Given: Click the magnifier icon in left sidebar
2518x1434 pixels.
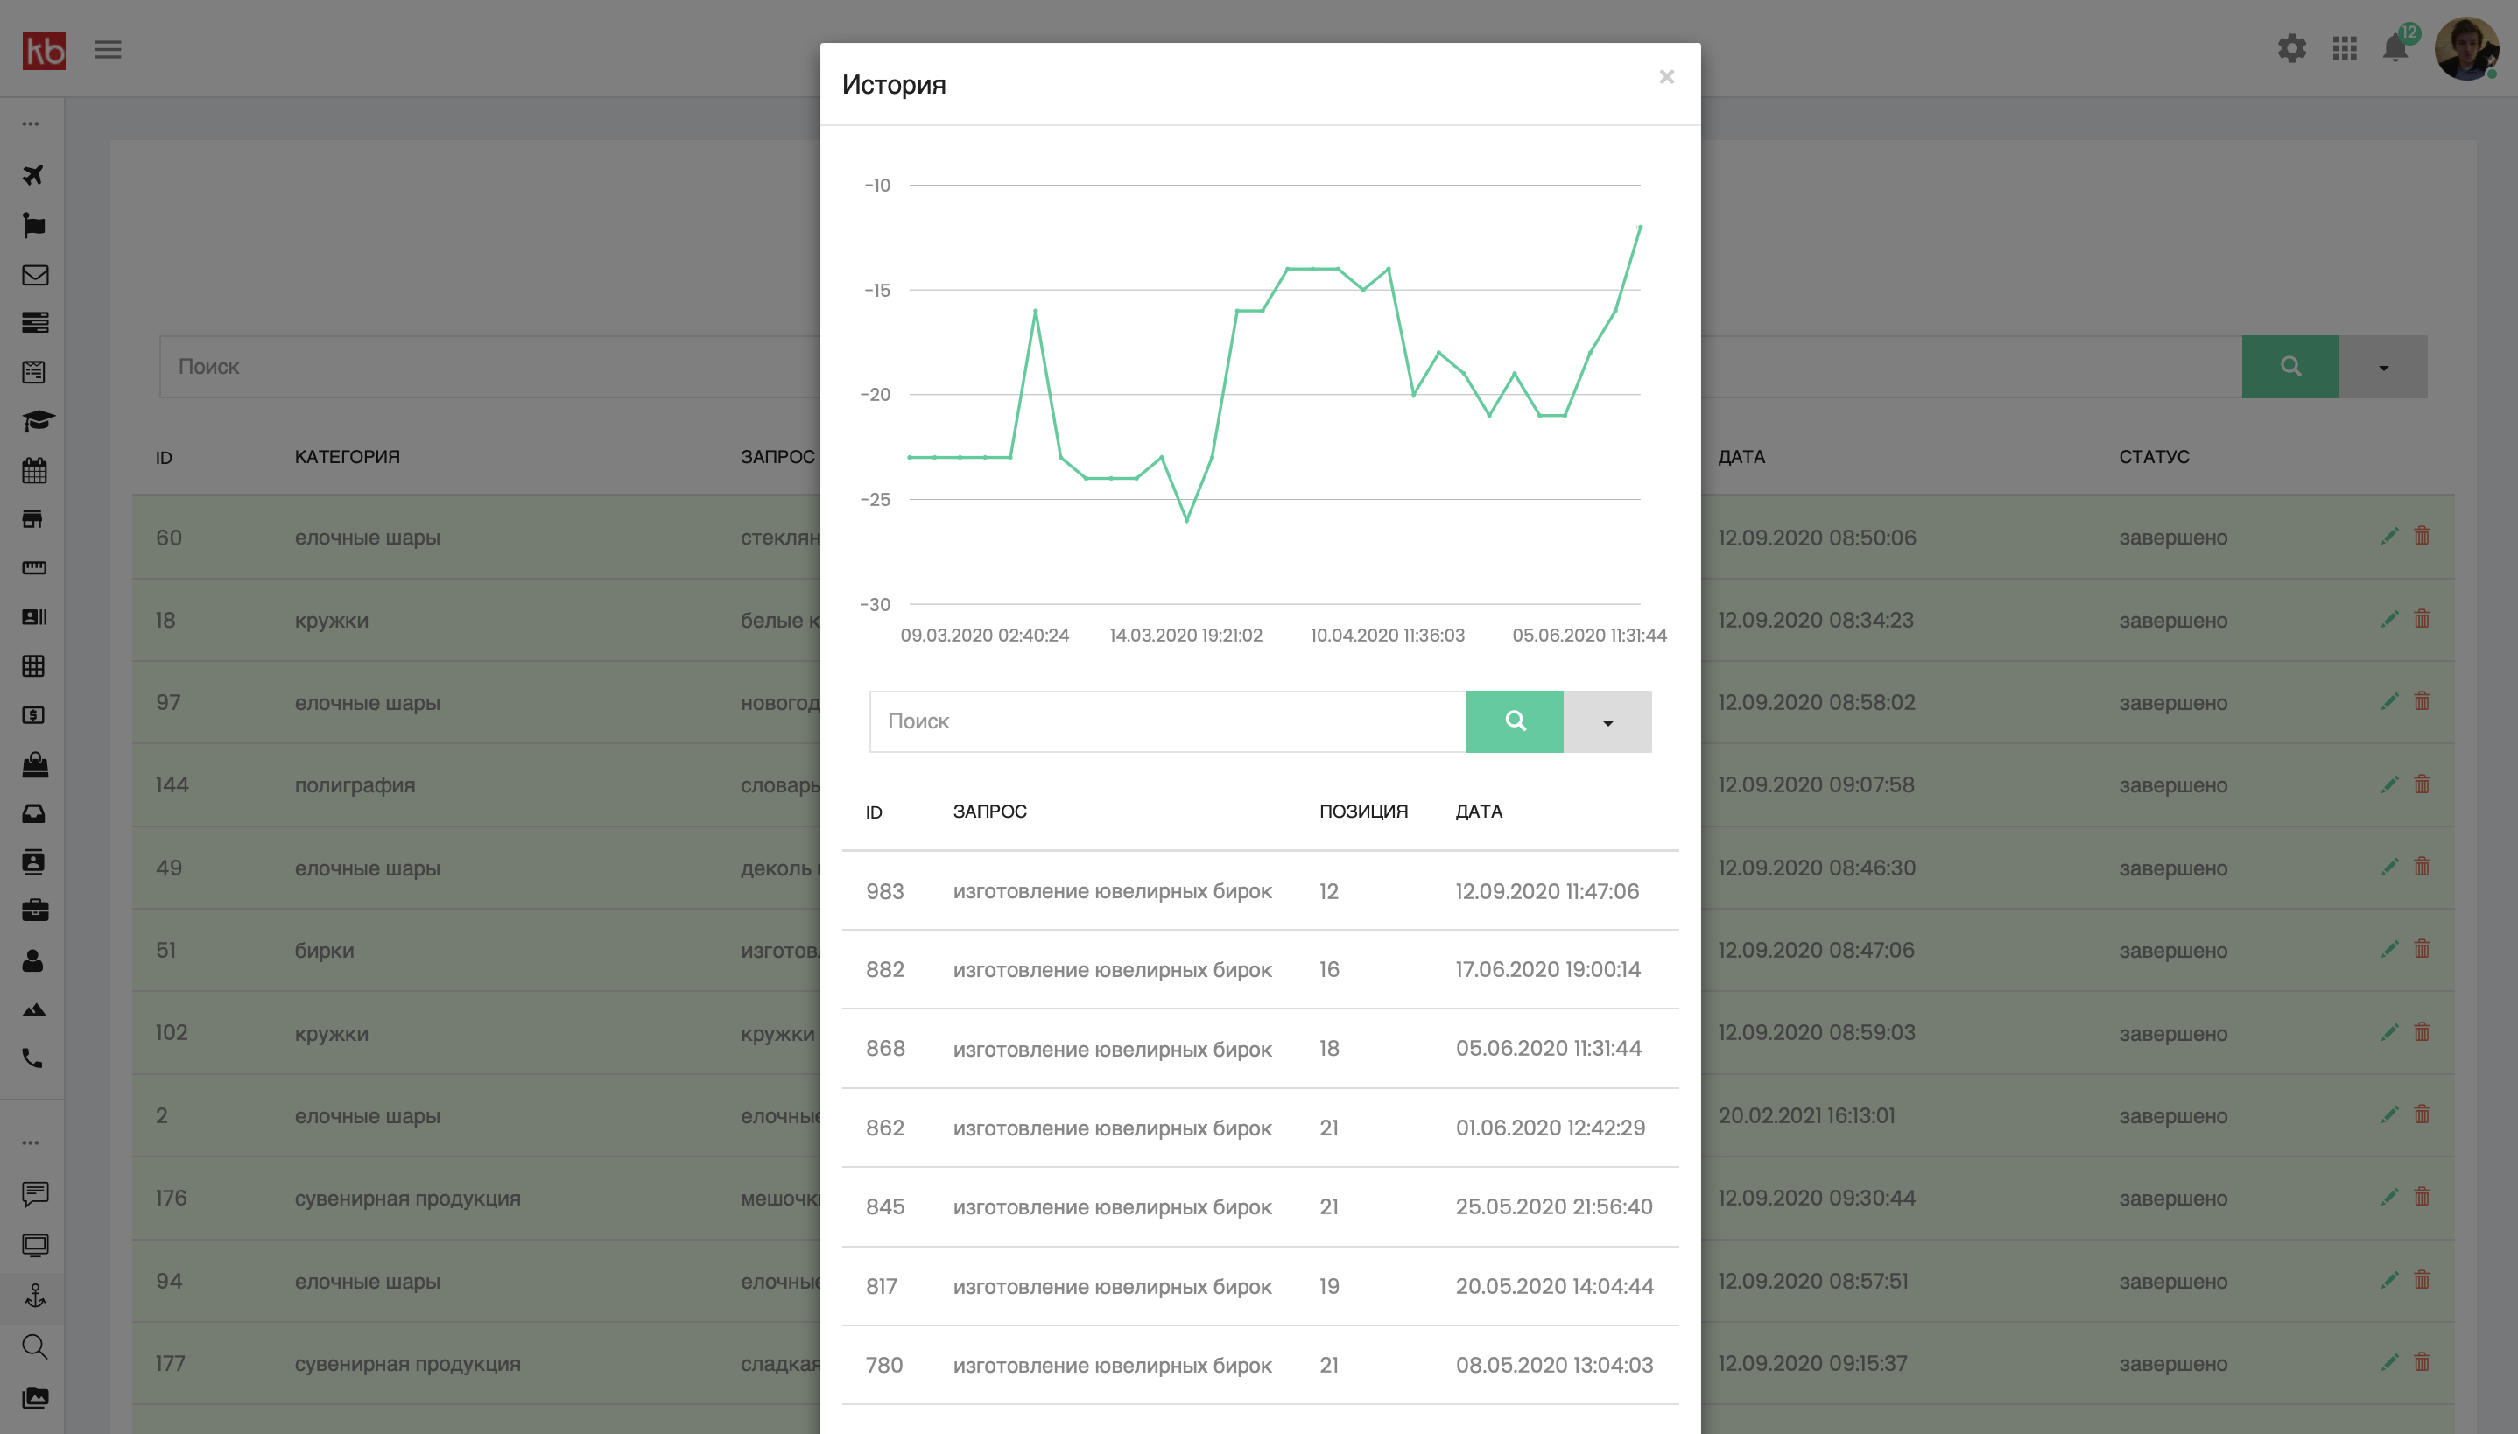Looking at the screenshot, I should 34,1346.
